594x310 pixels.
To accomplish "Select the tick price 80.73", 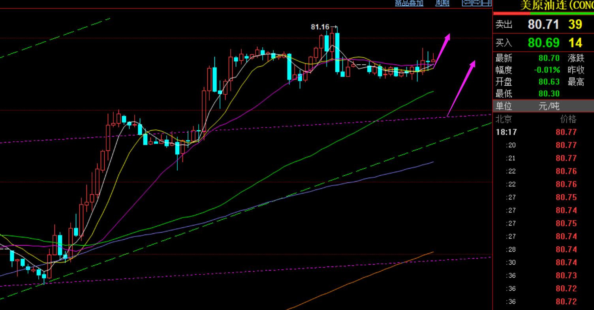I will 566,275.
